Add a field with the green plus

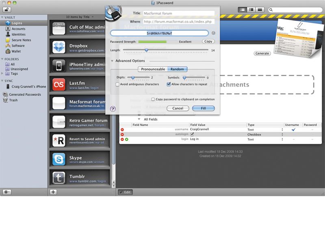coord(127,139)
